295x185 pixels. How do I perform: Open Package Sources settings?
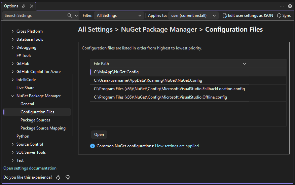click(35, 120)
